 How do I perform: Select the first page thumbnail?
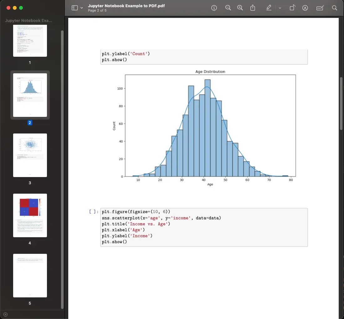(30, 41)
